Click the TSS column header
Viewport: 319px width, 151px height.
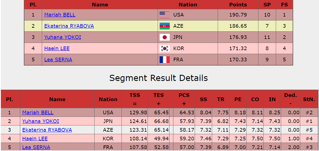tap(135, 95)
